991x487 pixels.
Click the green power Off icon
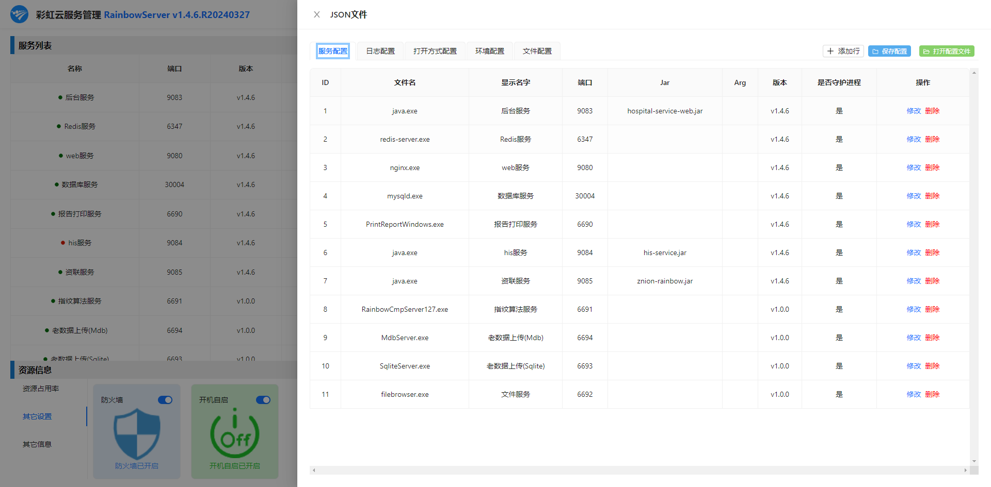pos(235,433)
